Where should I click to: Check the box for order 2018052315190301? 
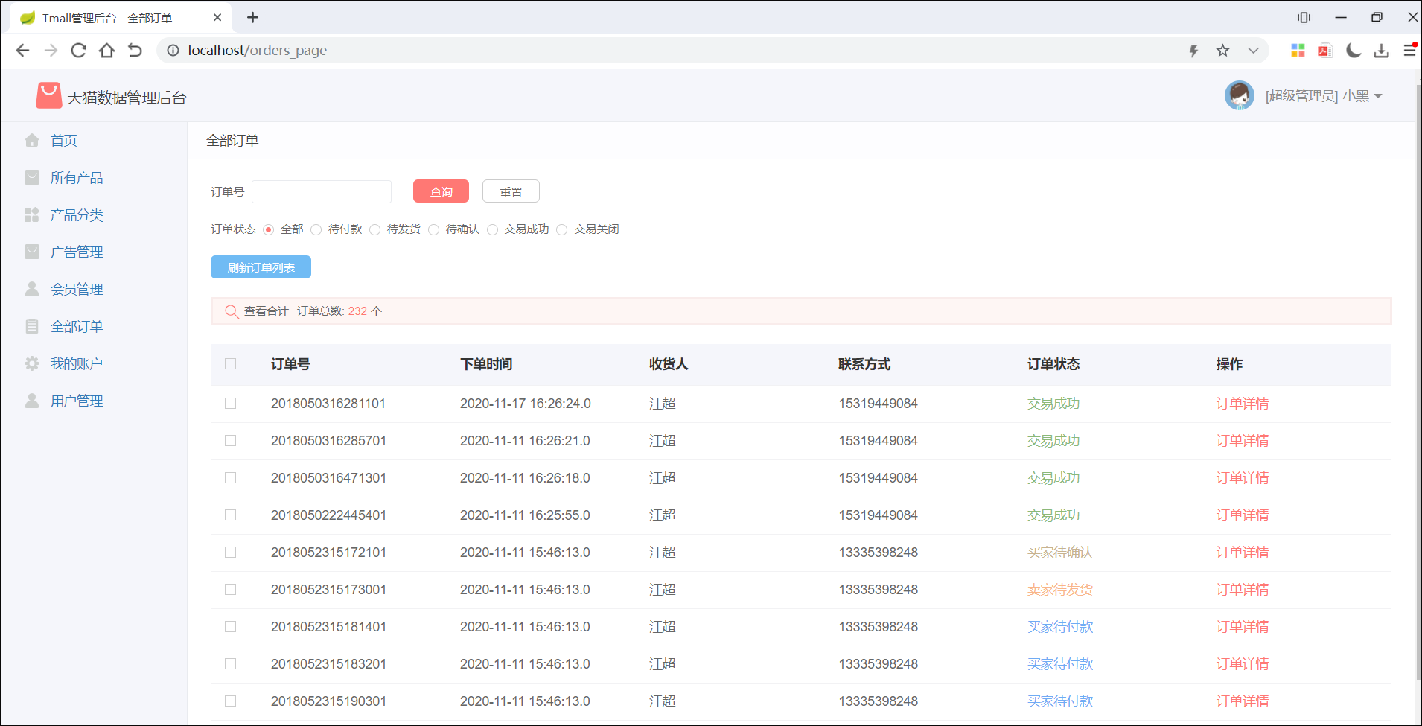click(231, 701)
